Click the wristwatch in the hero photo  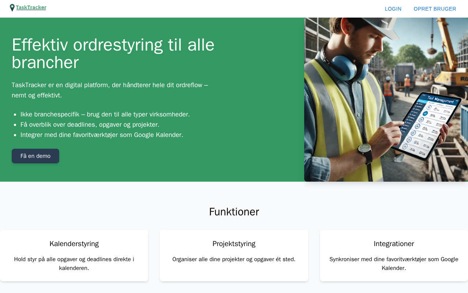[x=365, y=149]
